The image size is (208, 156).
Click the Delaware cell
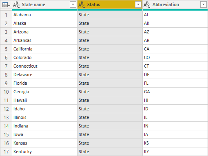[44, 75]
